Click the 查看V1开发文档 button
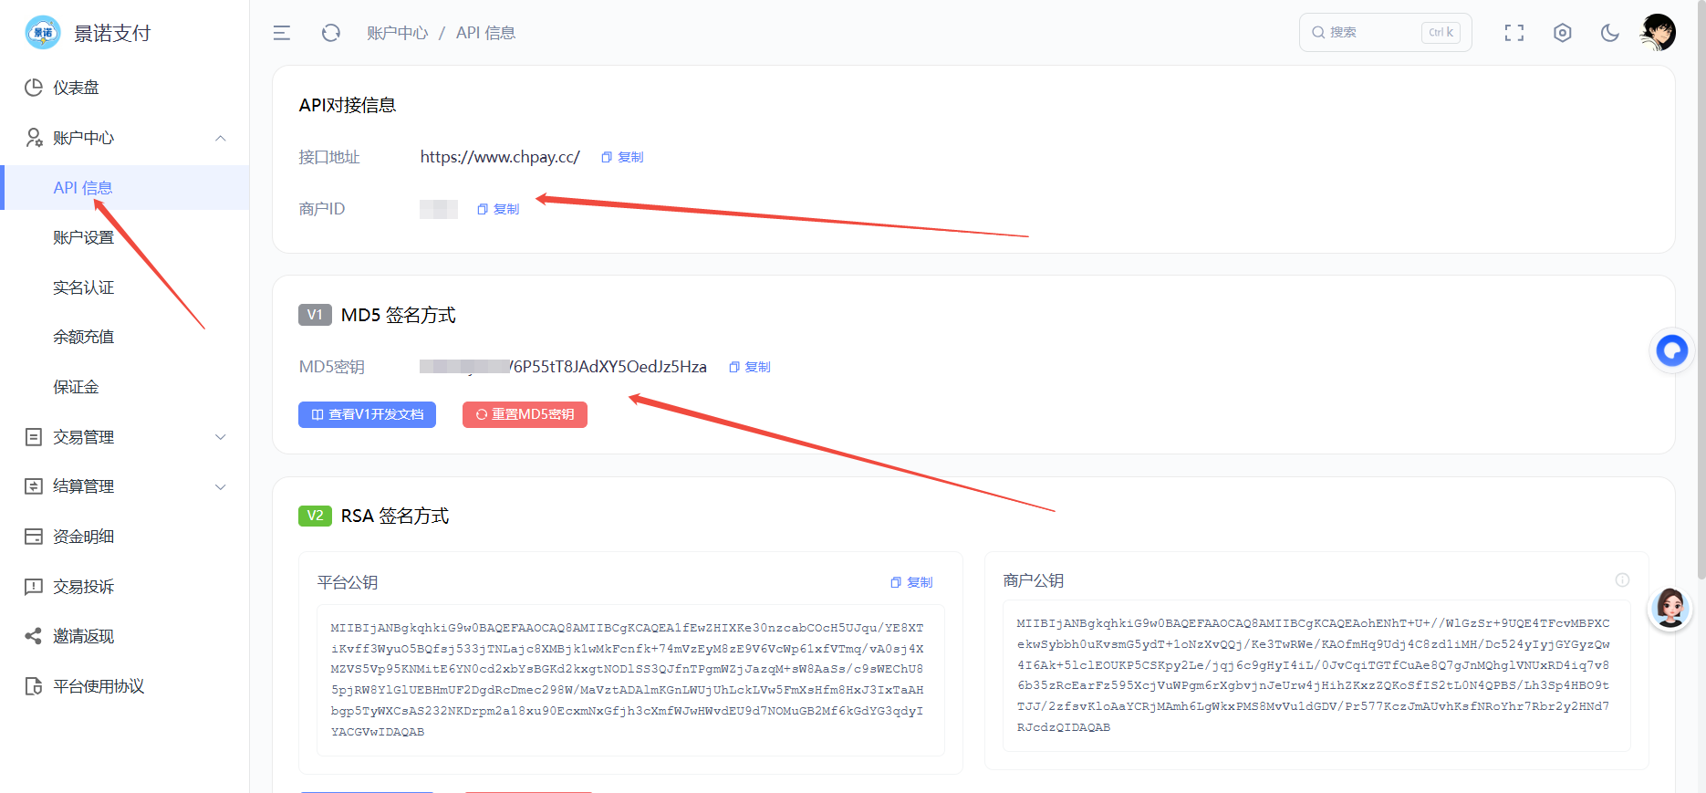 [x=367, y=414]
